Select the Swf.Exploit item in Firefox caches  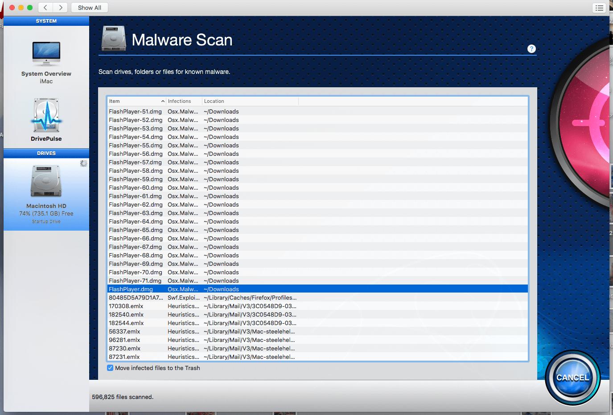point(178,297)
